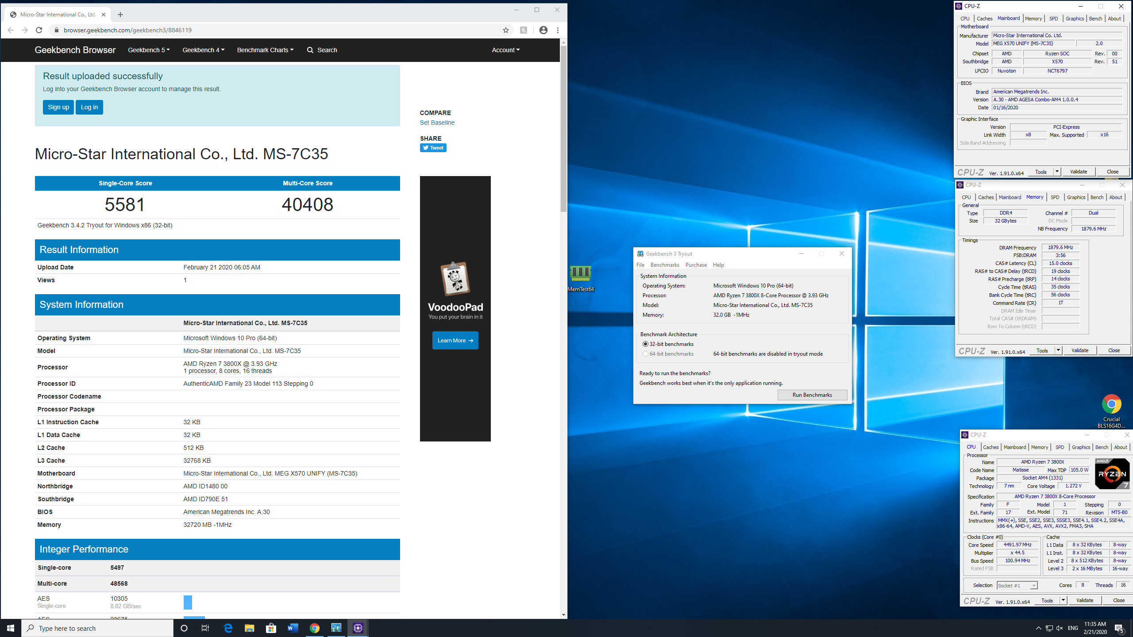Click Validate in the top CPU-Z window
The height and width of the screenshot is (637, 1133).
pos(1079,172)
